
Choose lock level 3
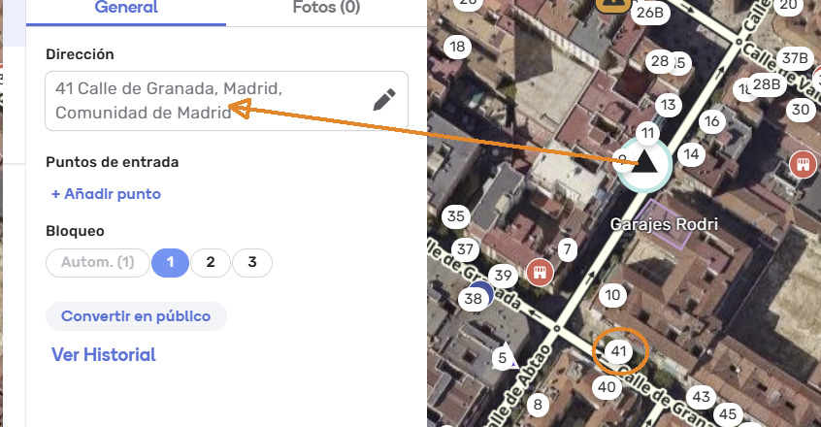252,262
